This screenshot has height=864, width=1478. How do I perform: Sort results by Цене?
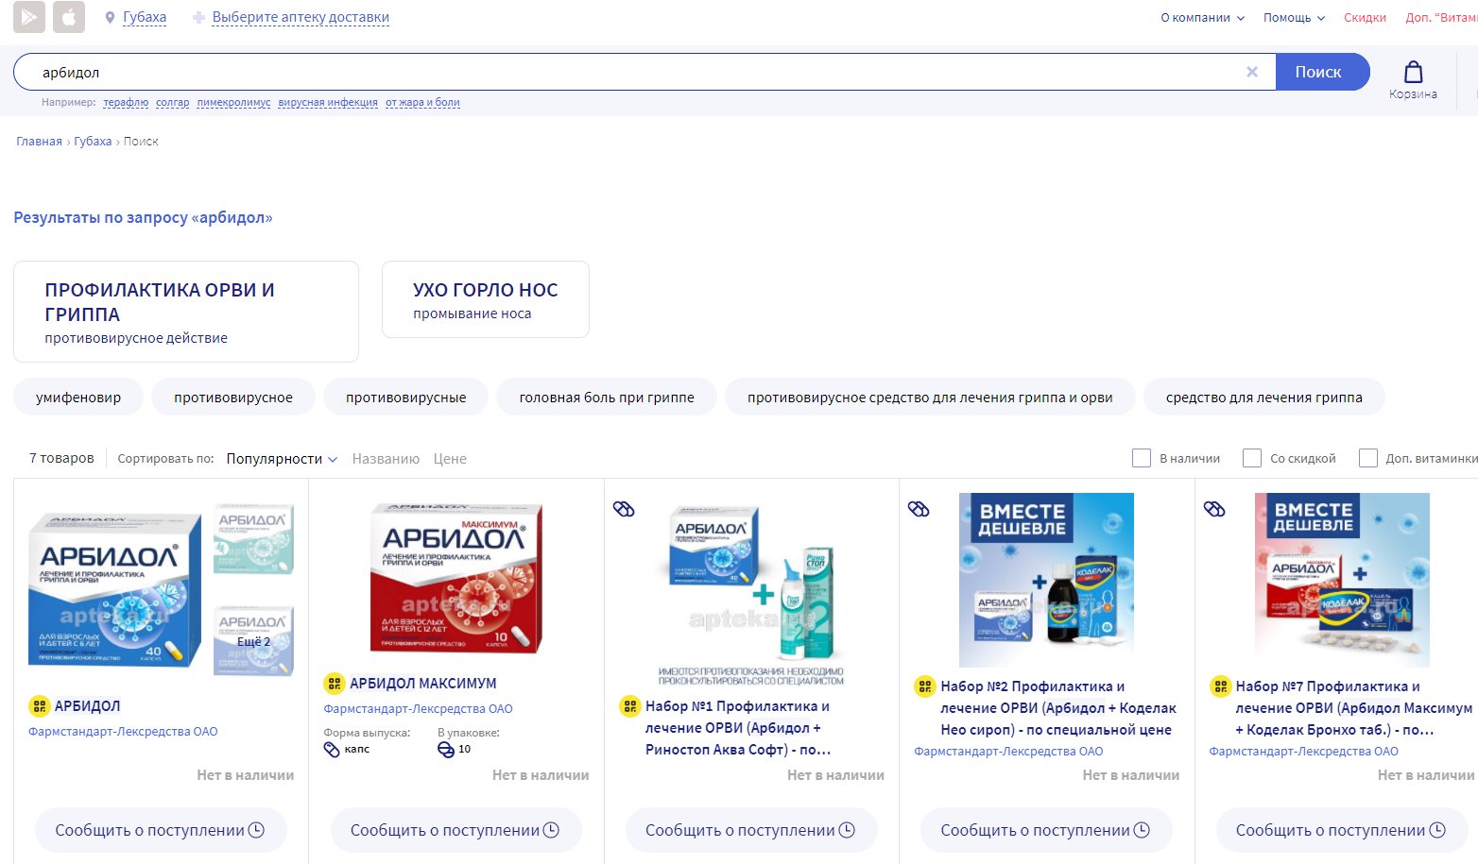point(450,459)
